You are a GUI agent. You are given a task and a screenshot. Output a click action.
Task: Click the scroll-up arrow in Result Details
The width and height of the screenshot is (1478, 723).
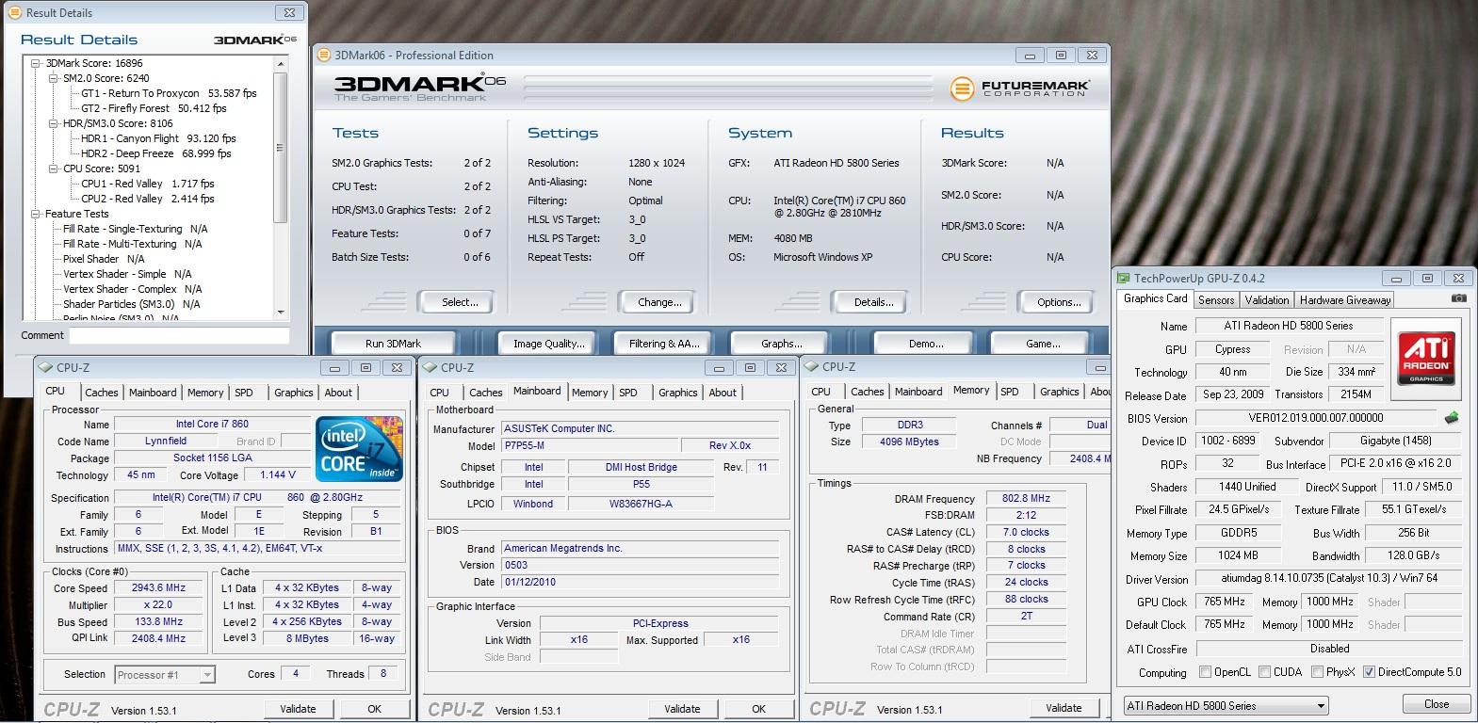(281, 63)
